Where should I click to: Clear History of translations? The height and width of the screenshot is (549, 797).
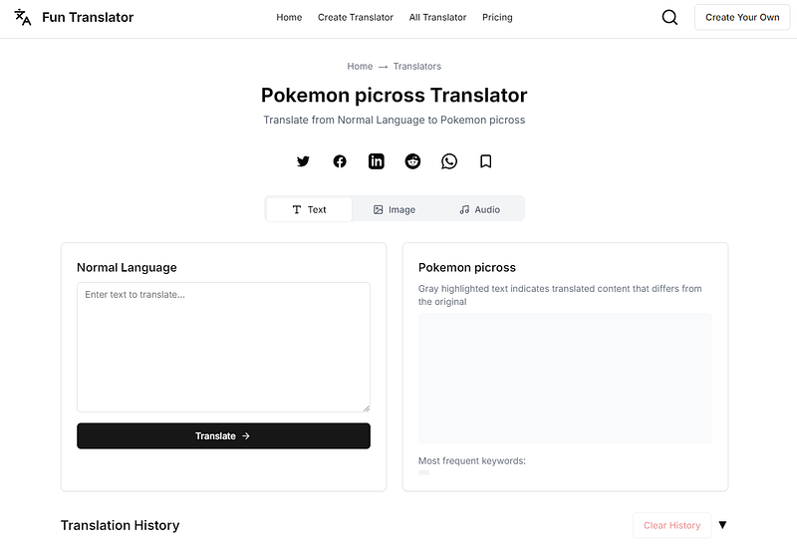tap(671, 526)
